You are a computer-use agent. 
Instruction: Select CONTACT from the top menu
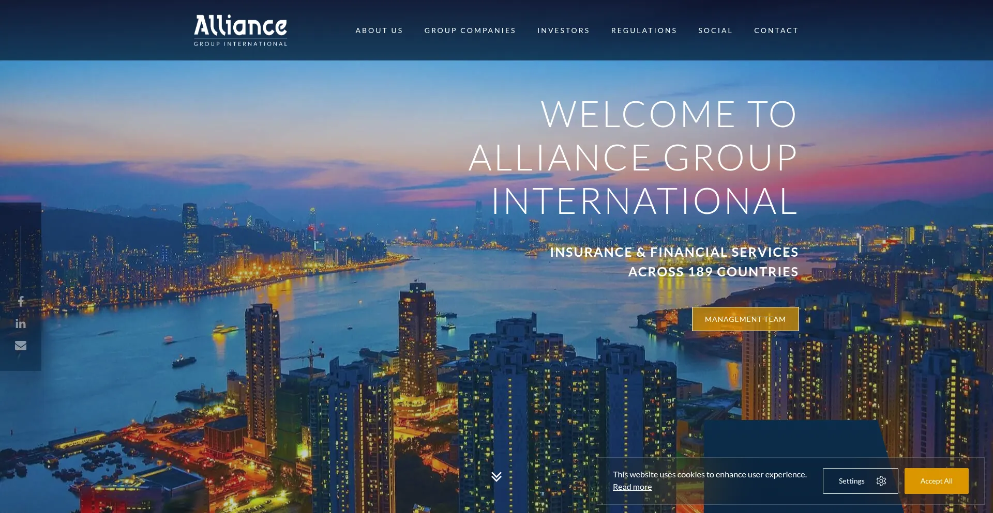click(x=776, y=30)
